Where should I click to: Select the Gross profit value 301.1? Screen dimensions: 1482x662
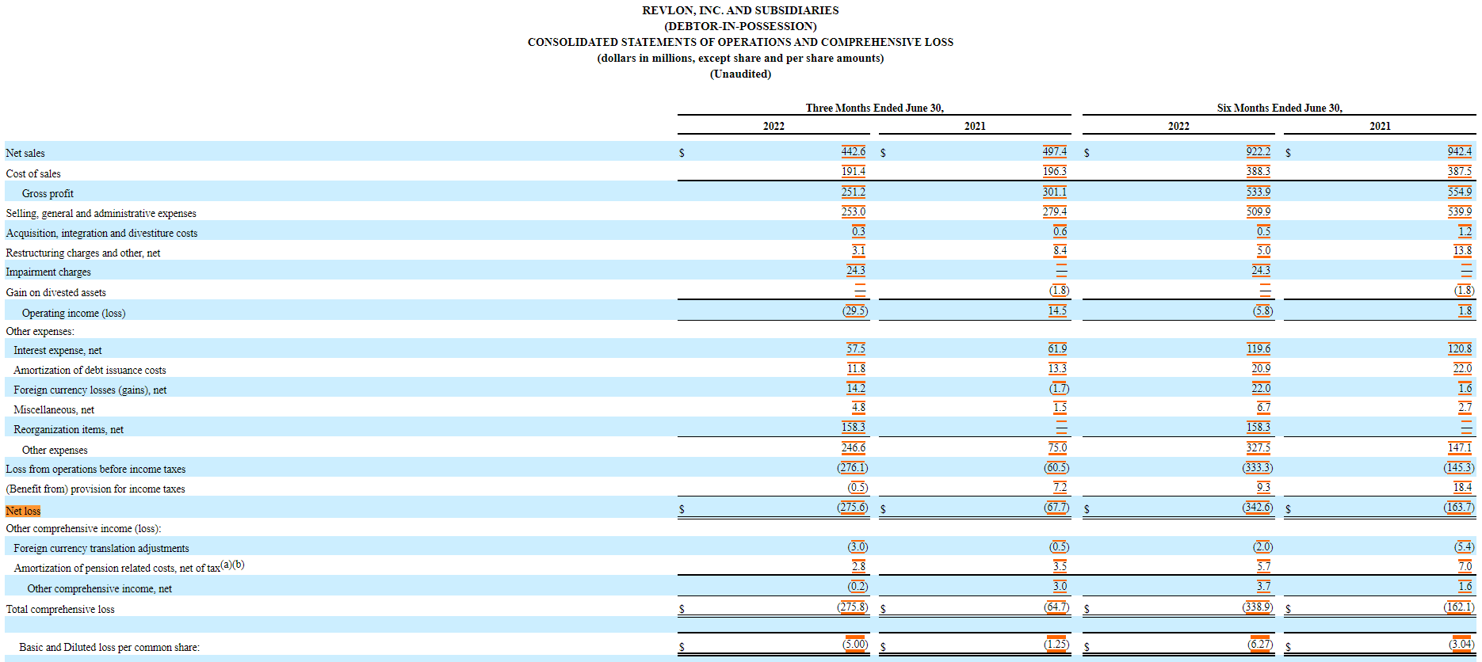click(1055, 192)
